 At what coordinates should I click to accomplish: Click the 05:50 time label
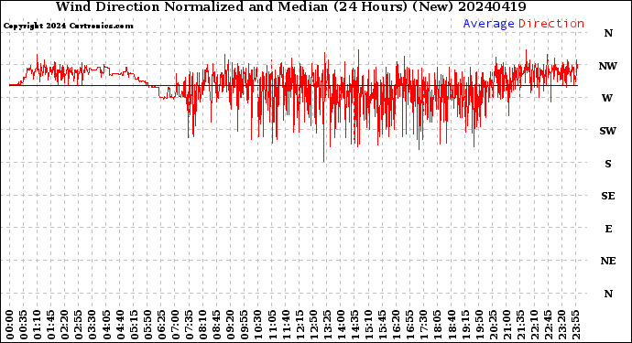147,325
